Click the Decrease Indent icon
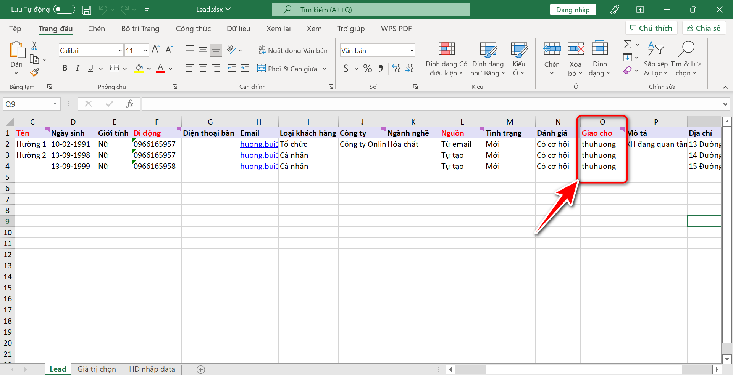Screen dimensions: 733x375 tap(232, 68)
